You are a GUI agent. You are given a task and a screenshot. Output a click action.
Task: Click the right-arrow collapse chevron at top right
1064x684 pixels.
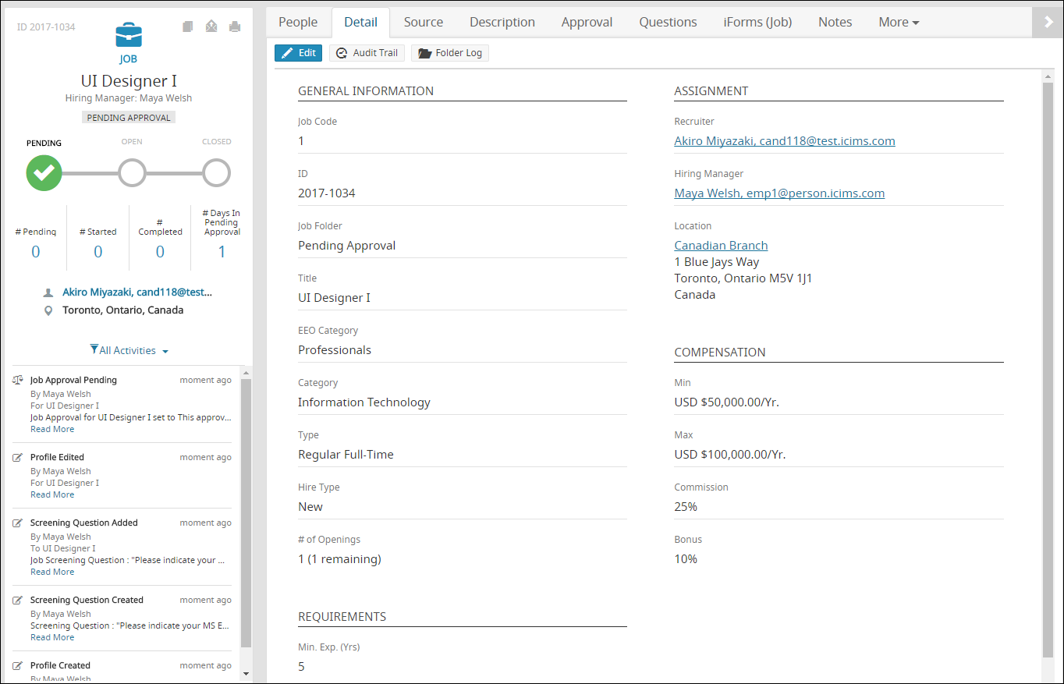[1048, 22]
